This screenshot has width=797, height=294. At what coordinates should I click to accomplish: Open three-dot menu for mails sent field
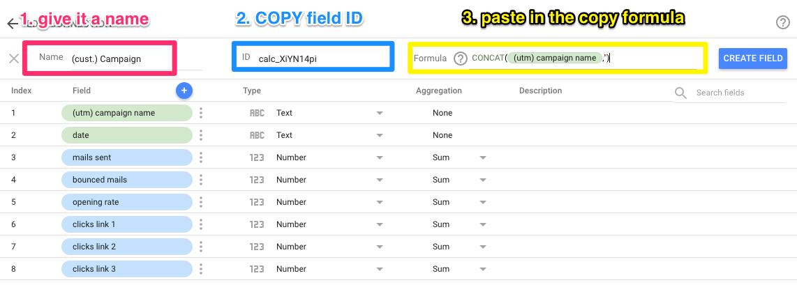201,157
